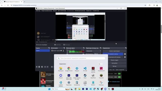Open Сервис menu in OBS

point(89,11)
